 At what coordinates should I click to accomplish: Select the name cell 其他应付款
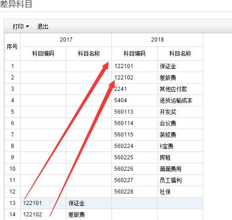[x=180, y=89]
